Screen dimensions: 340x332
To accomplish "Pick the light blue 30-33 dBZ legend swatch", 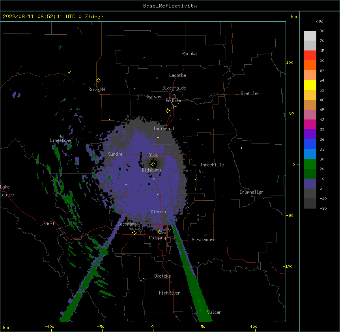I will pyautogui.click(x=310, y=154).
